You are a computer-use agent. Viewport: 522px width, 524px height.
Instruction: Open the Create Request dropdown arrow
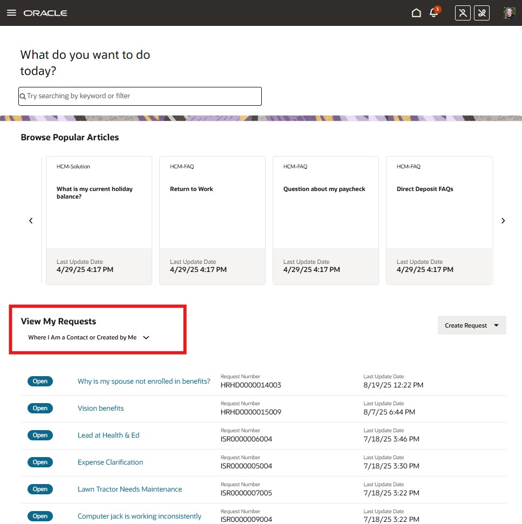click(x=496, y=325)
